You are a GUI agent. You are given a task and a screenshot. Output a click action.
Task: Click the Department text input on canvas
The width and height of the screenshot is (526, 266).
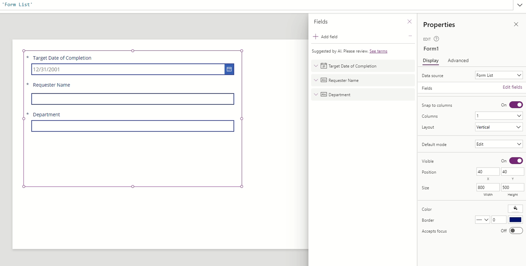[133, 126]
